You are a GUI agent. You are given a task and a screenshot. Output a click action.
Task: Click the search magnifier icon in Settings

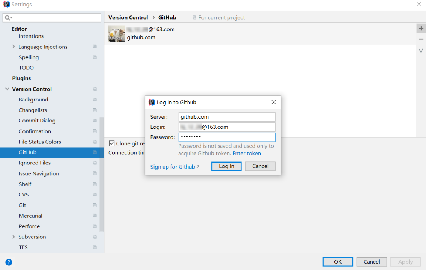point(7,18)
